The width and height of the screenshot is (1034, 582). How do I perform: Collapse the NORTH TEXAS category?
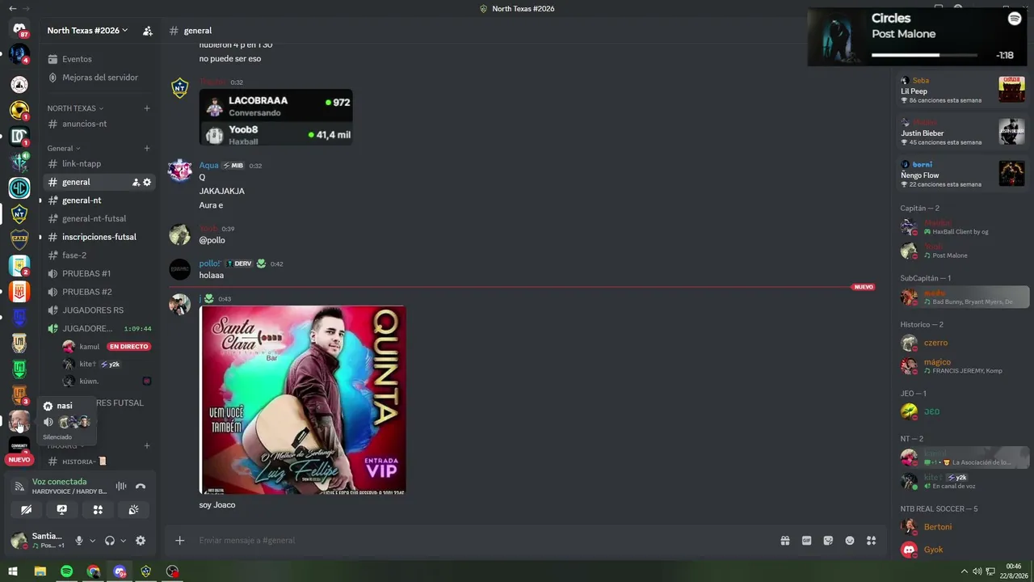[x=75, y=108]
